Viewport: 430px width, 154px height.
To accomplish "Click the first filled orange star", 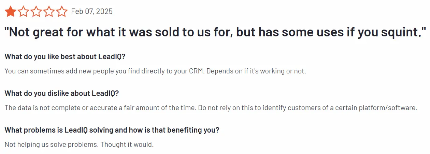I will (x=10, y=12).
